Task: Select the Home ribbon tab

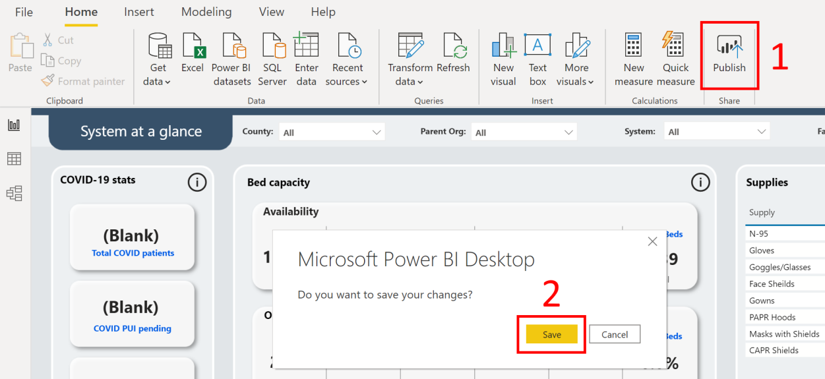Action: point(81,12)
